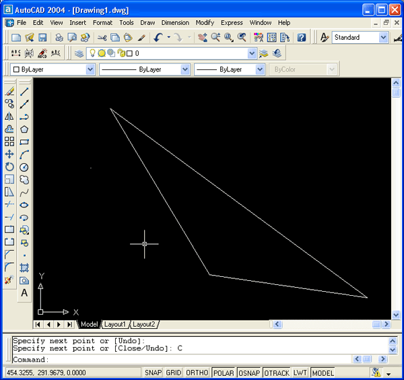
Task: Open the Dimension menu
Action: pyautogui.click(x=175, y=22)
